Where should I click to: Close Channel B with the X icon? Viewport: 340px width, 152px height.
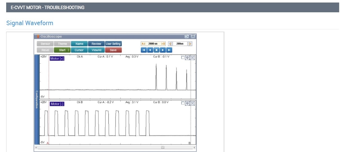click(192, 103)
